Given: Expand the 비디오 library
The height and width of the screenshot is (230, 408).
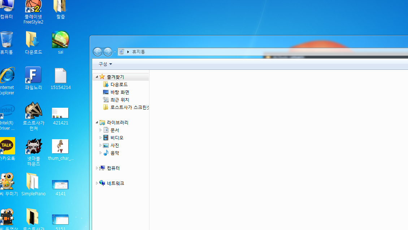Looking at the screenshot, I should (x=100, y=137).
